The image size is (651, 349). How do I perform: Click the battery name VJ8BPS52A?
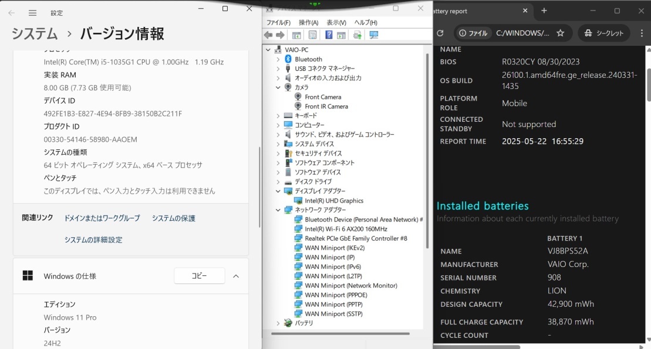[568, 251]
